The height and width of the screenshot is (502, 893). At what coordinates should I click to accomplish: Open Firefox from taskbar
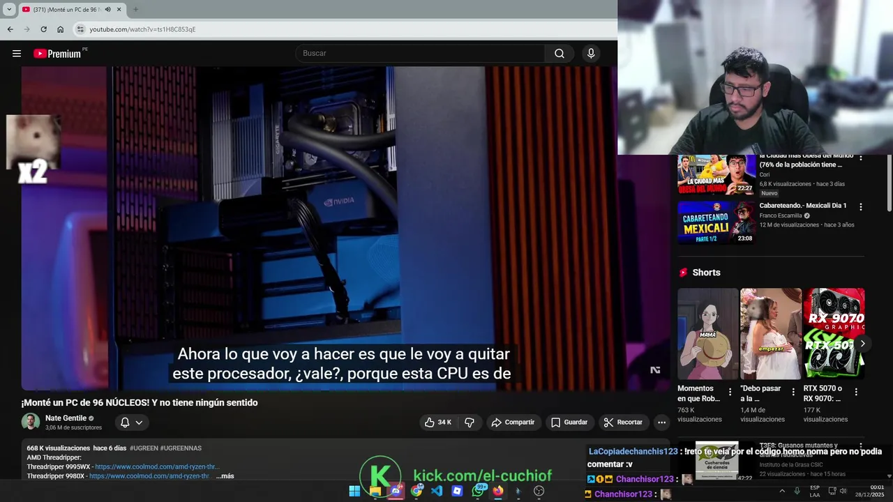[498, 491]
